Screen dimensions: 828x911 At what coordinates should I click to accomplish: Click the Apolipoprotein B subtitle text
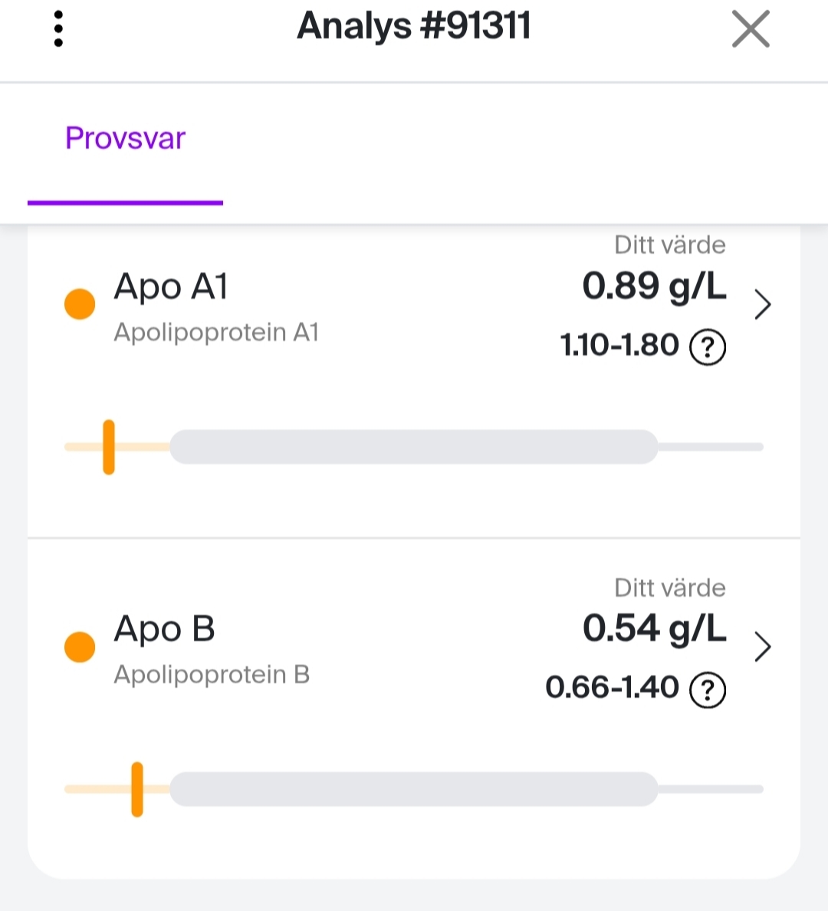tap(212, 675)
